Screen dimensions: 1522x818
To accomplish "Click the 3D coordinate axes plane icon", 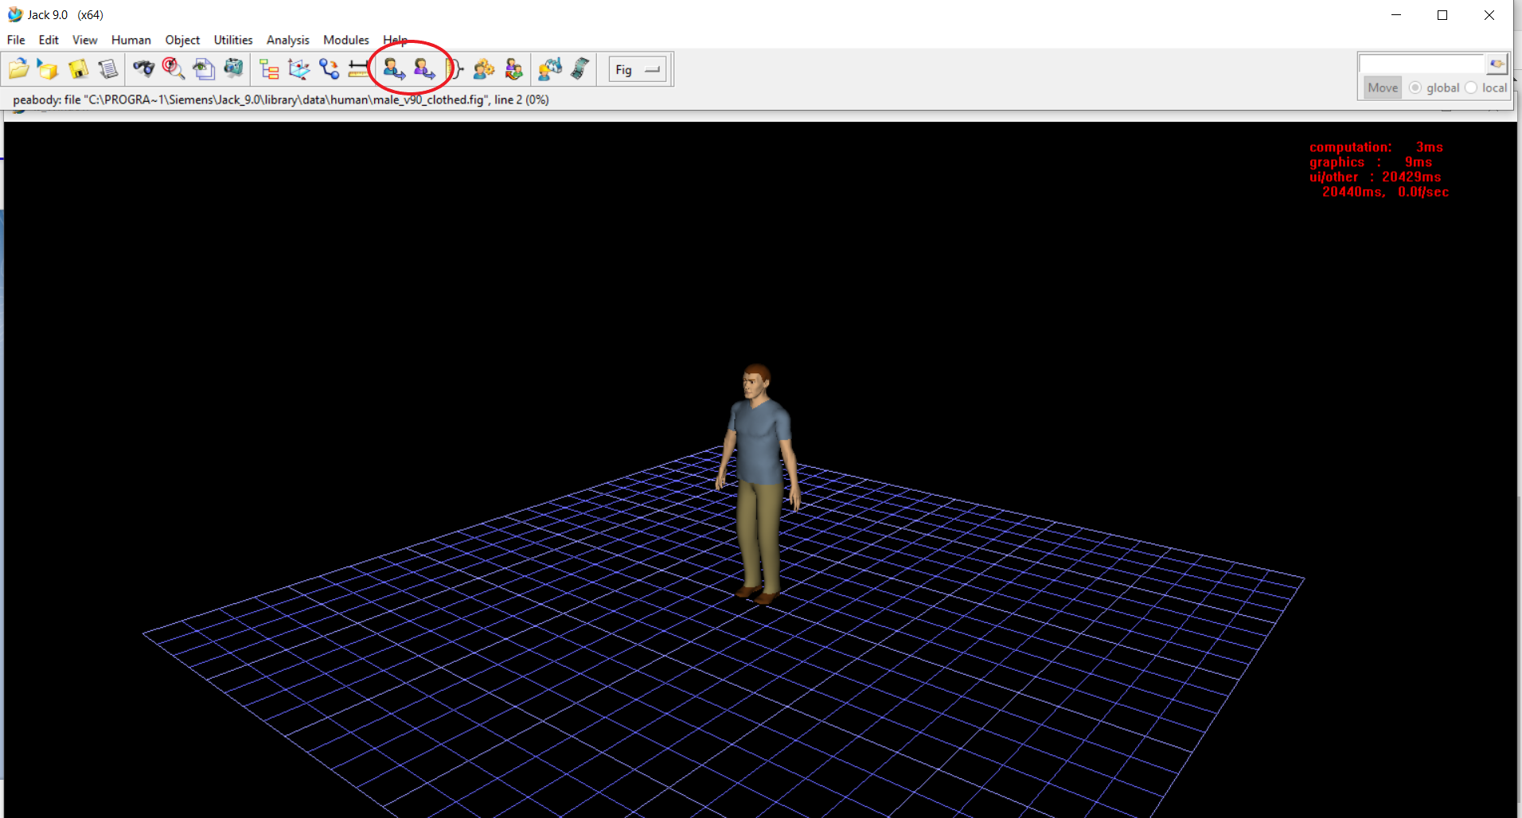I will (x=299, y=69).
